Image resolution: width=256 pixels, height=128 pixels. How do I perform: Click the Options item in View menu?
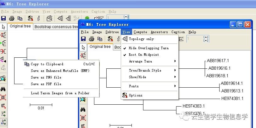point(136,95)
